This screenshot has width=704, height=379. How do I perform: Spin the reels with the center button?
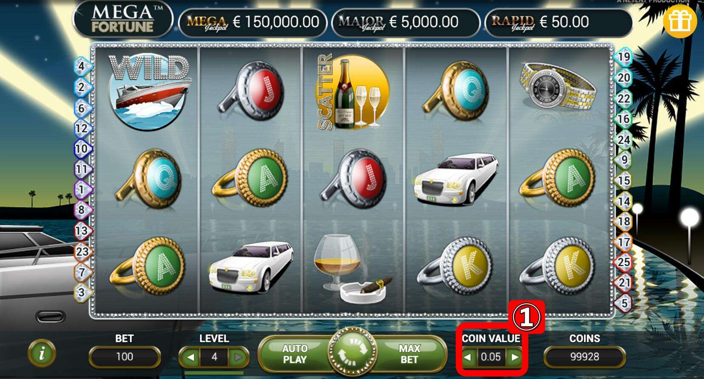tap(352, 354)
